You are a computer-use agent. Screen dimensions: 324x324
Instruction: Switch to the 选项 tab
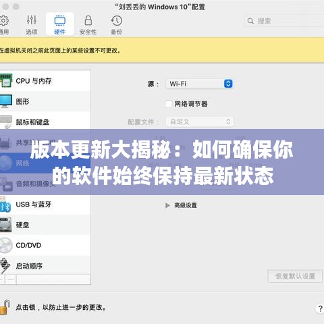pos(32,24)
